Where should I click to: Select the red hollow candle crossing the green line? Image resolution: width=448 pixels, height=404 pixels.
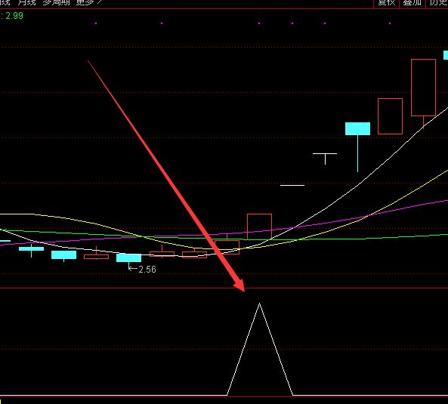coord(259,227)
